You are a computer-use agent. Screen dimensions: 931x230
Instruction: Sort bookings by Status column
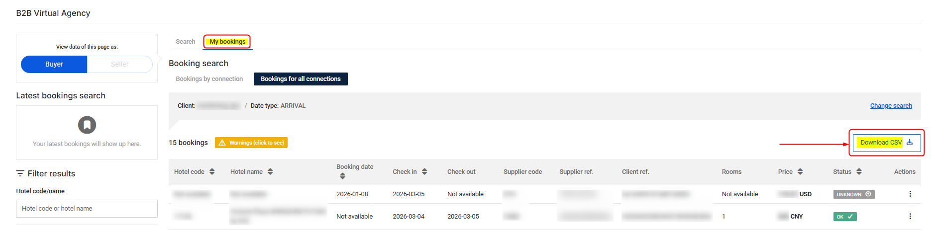[x=859, y=172]
